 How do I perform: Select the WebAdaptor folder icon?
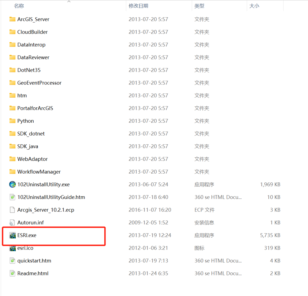click(12, 159)
